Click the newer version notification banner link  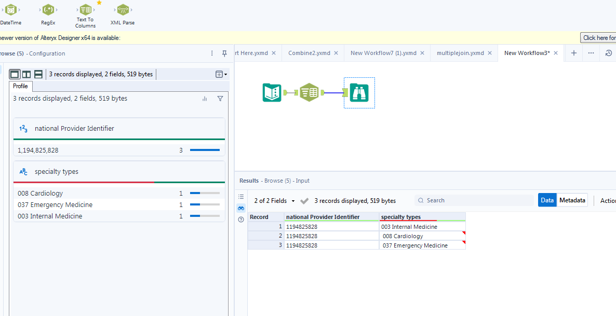[x=598, y=37]
